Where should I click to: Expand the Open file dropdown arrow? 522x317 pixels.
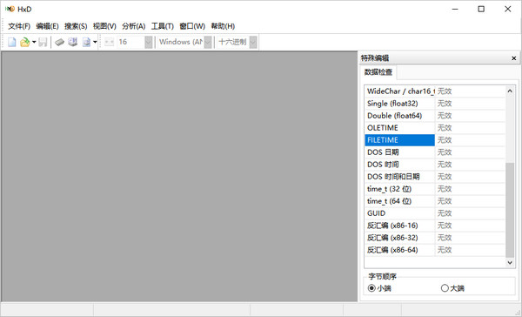[x=34, y=42]
